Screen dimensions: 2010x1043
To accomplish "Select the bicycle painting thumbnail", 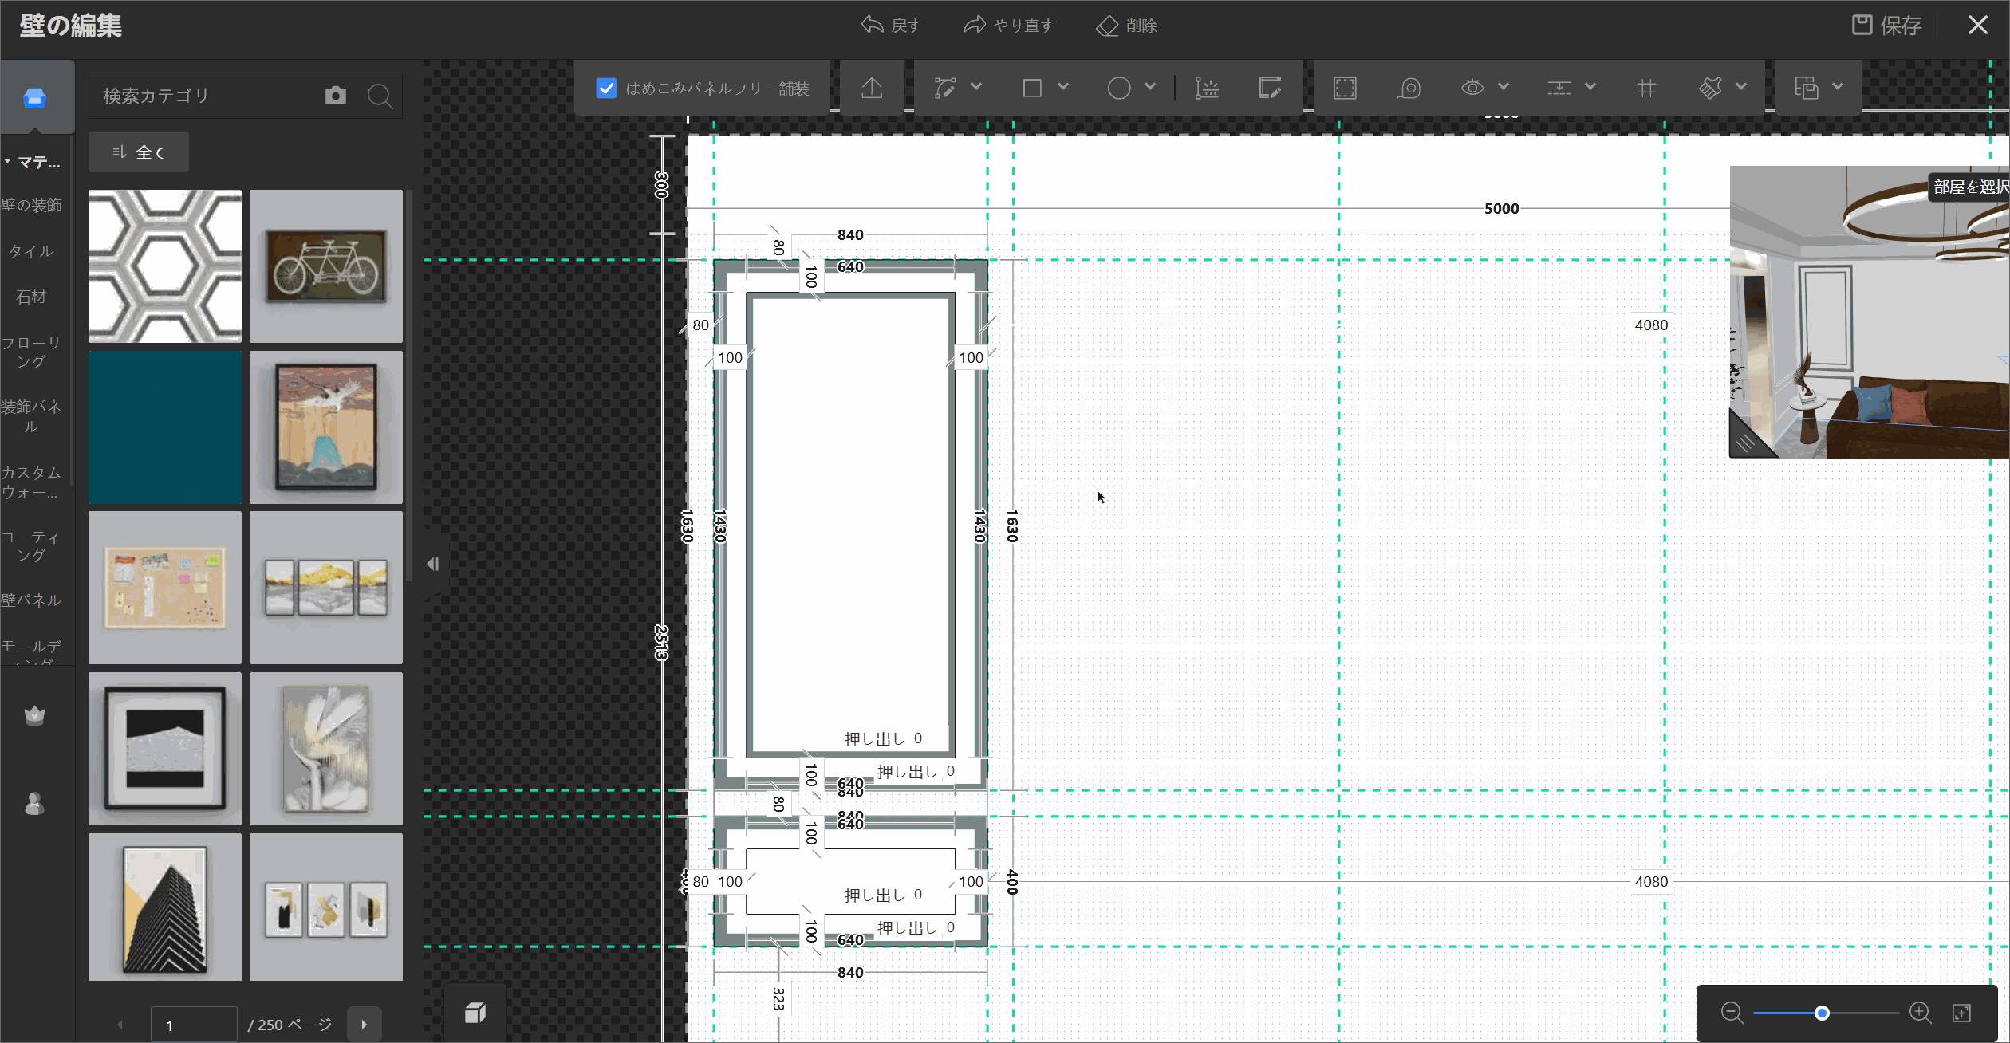I will [x=326, y=266].
